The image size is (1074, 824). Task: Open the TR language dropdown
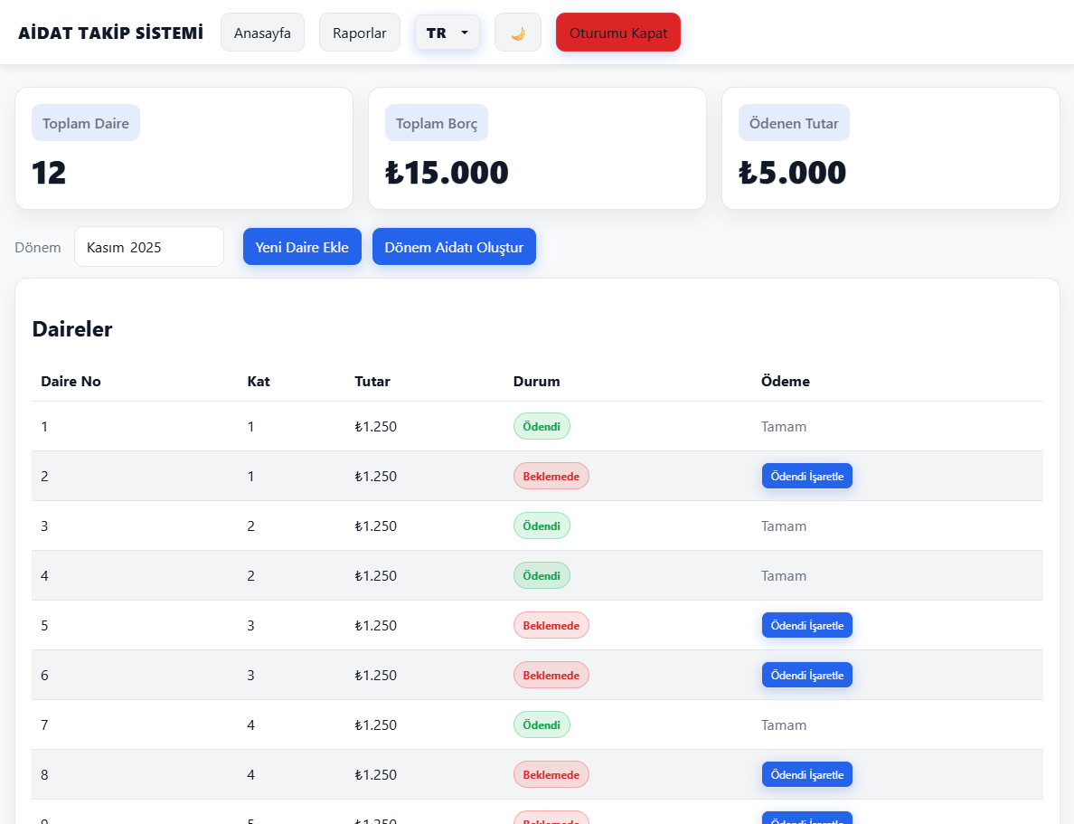447,33
